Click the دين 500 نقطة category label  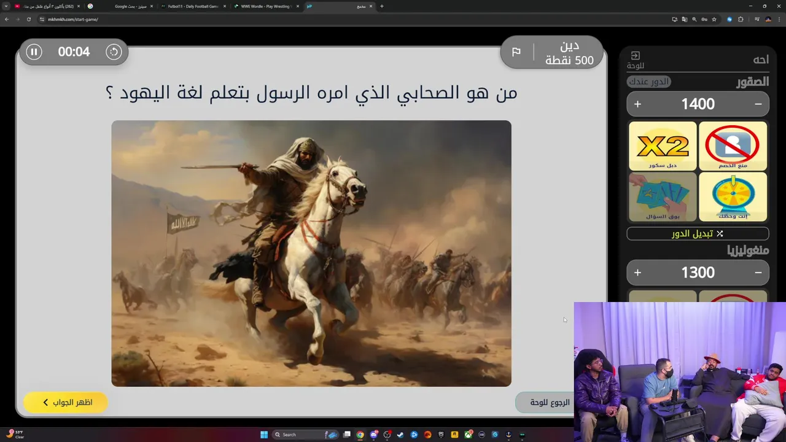pos(569,53)
